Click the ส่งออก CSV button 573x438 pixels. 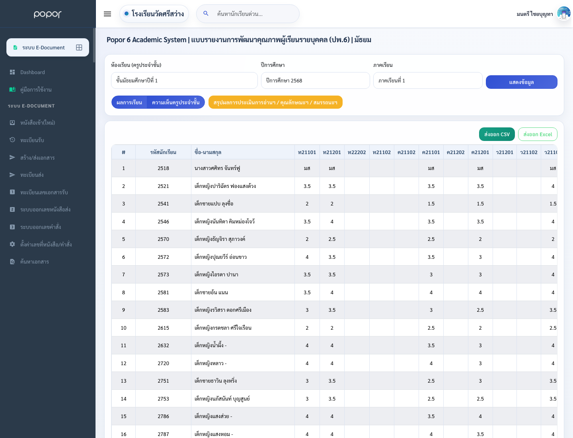[x=497, y=134]
